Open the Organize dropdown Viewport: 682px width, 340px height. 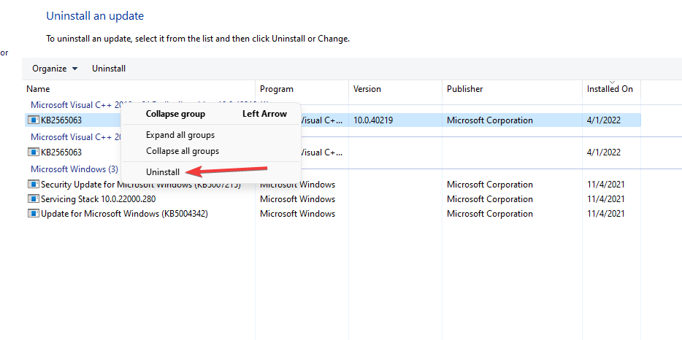click(55, 69)
